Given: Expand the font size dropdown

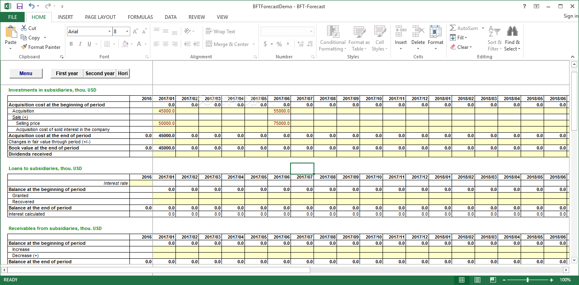Looking at the screenshot, I should click(x=127, y=32).
